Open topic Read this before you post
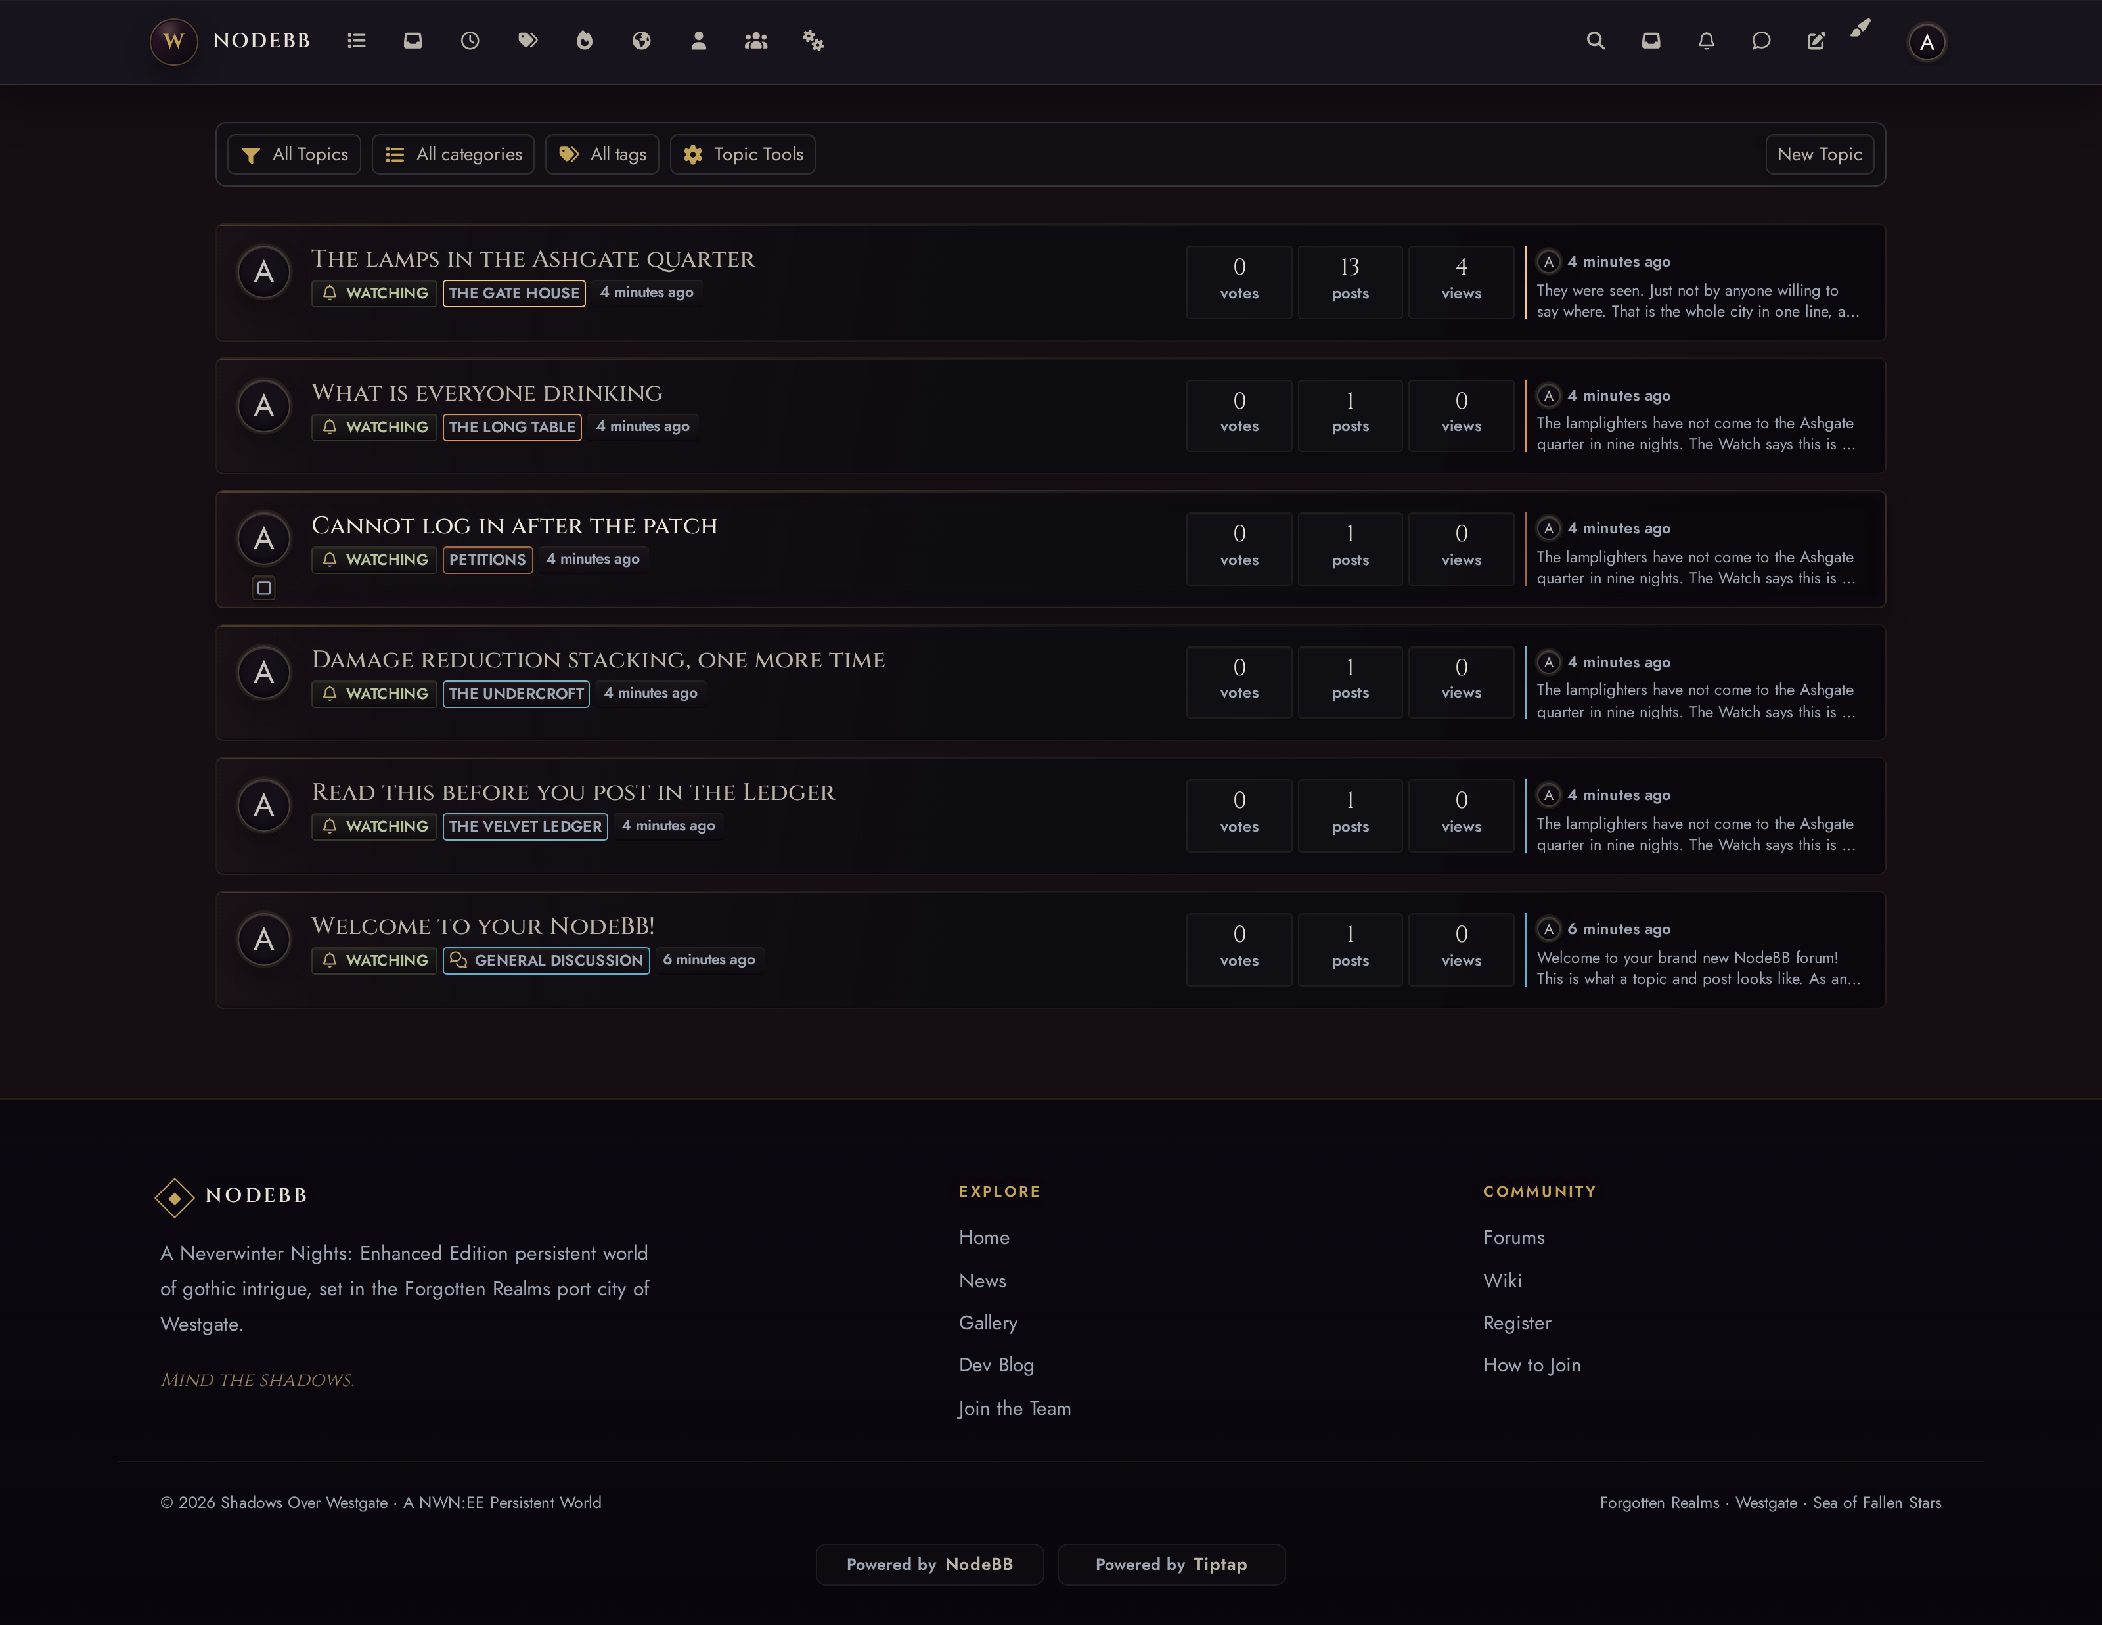 [x=573, y=792]
